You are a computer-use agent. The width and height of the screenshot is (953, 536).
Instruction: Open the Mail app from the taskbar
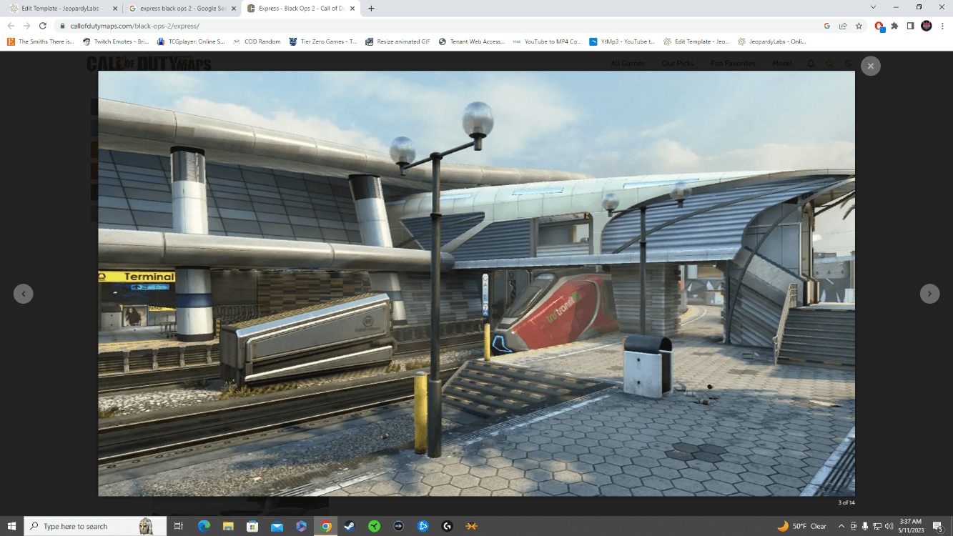(277, 526)
